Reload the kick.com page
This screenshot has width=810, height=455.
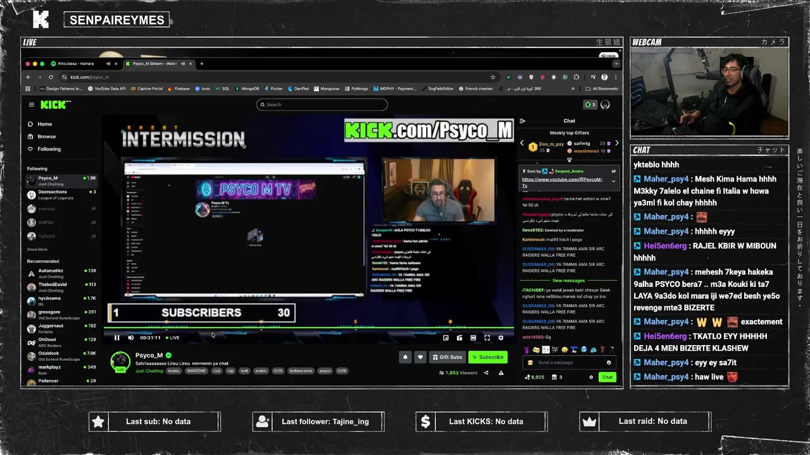(x=51, y=77)
